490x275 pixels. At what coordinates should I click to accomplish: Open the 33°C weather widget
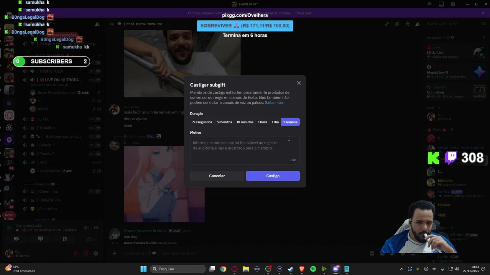tap(21, 269)
